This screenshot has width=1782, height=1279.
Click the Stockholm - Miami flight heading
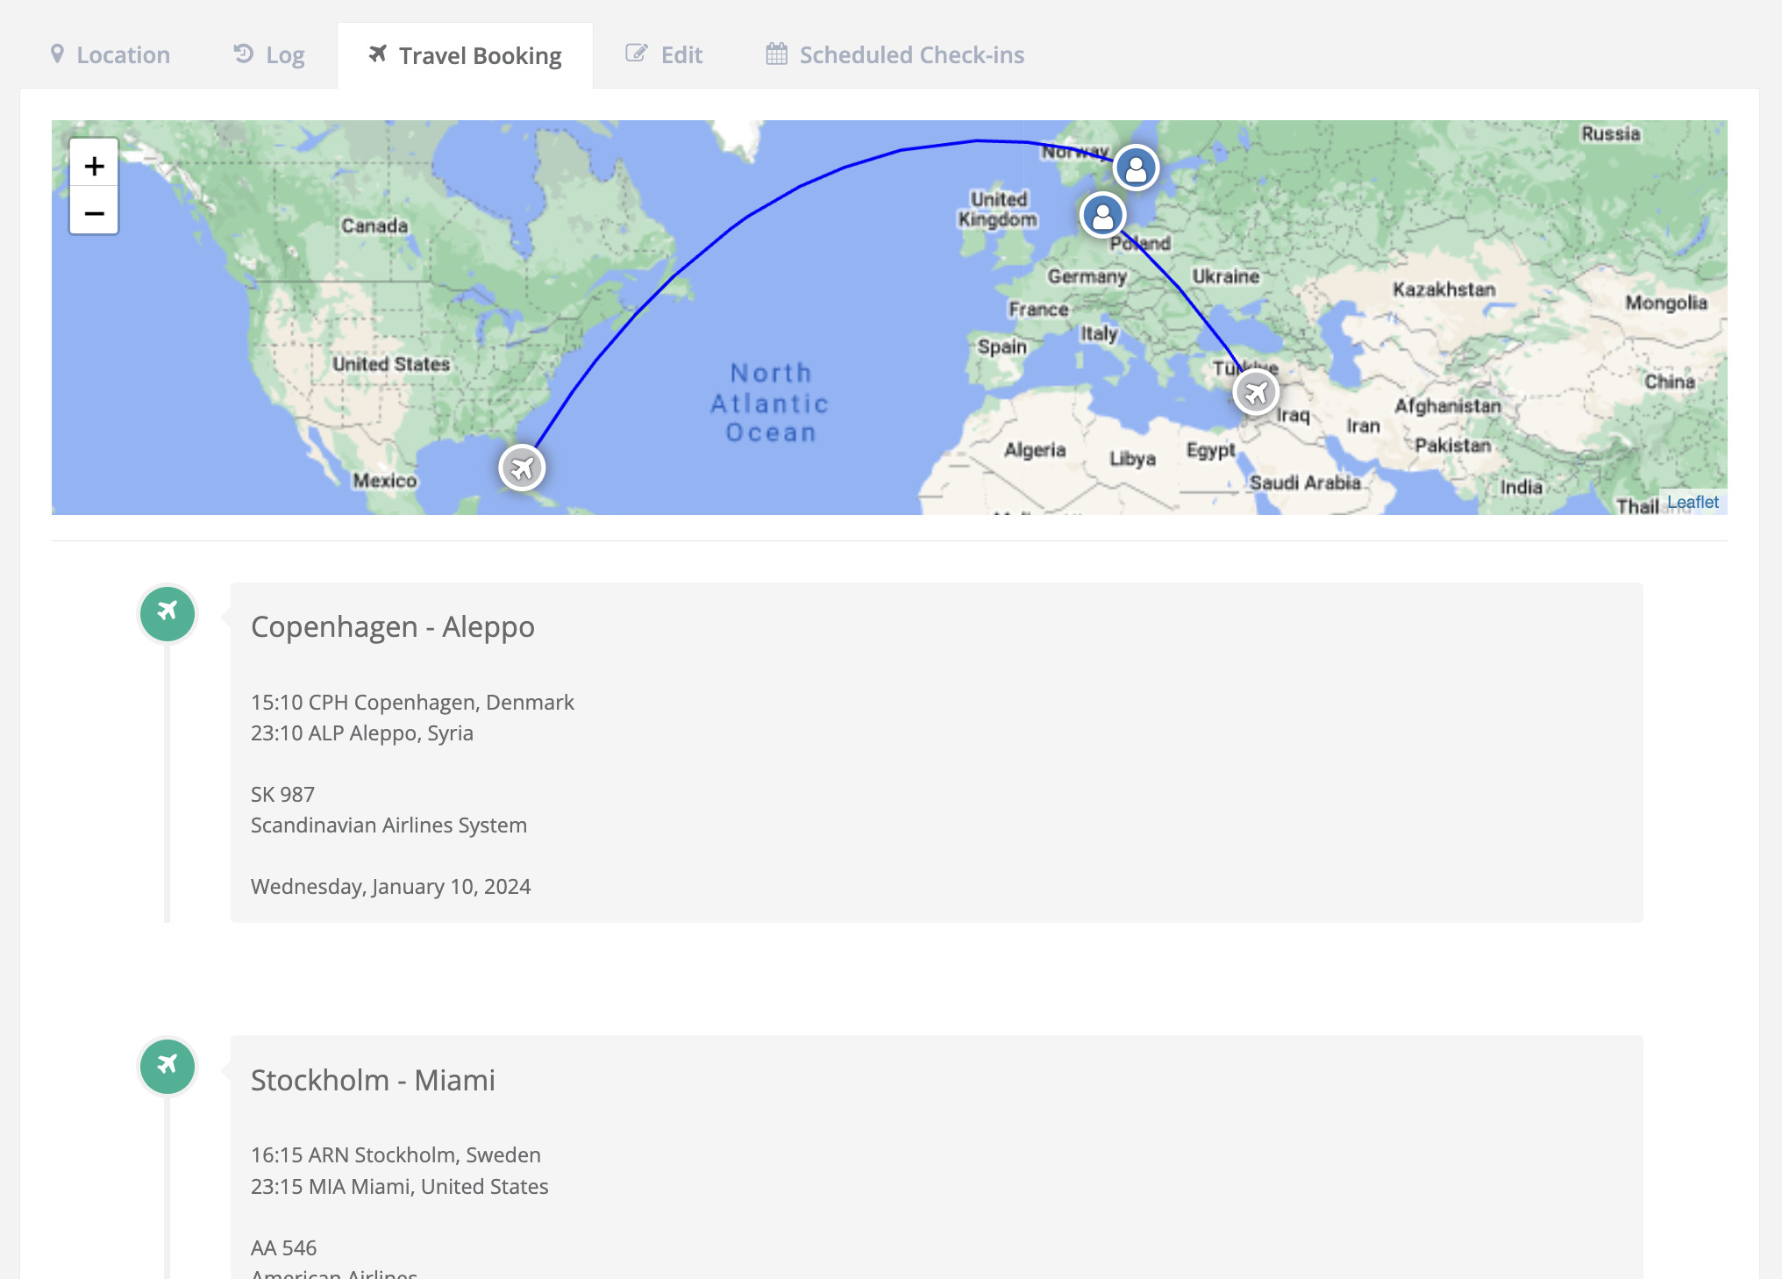(x=373, y=1080)
